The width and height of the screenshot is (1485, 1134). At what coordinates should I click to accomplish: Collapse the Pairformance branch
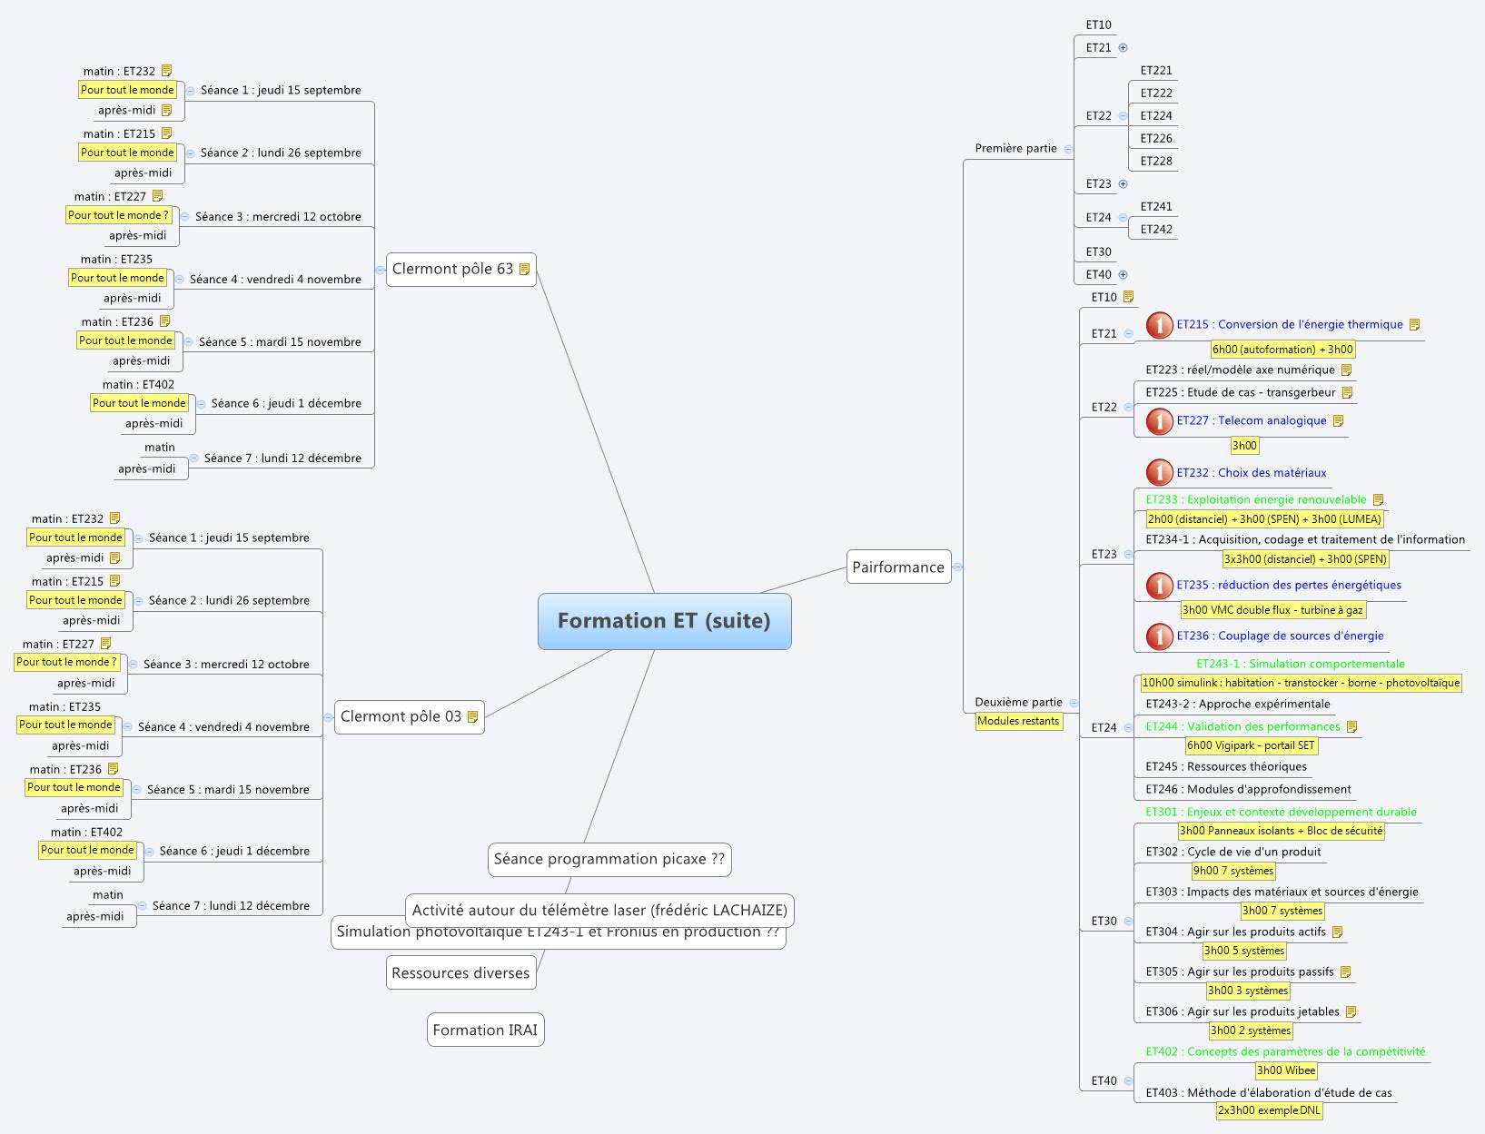958,567
